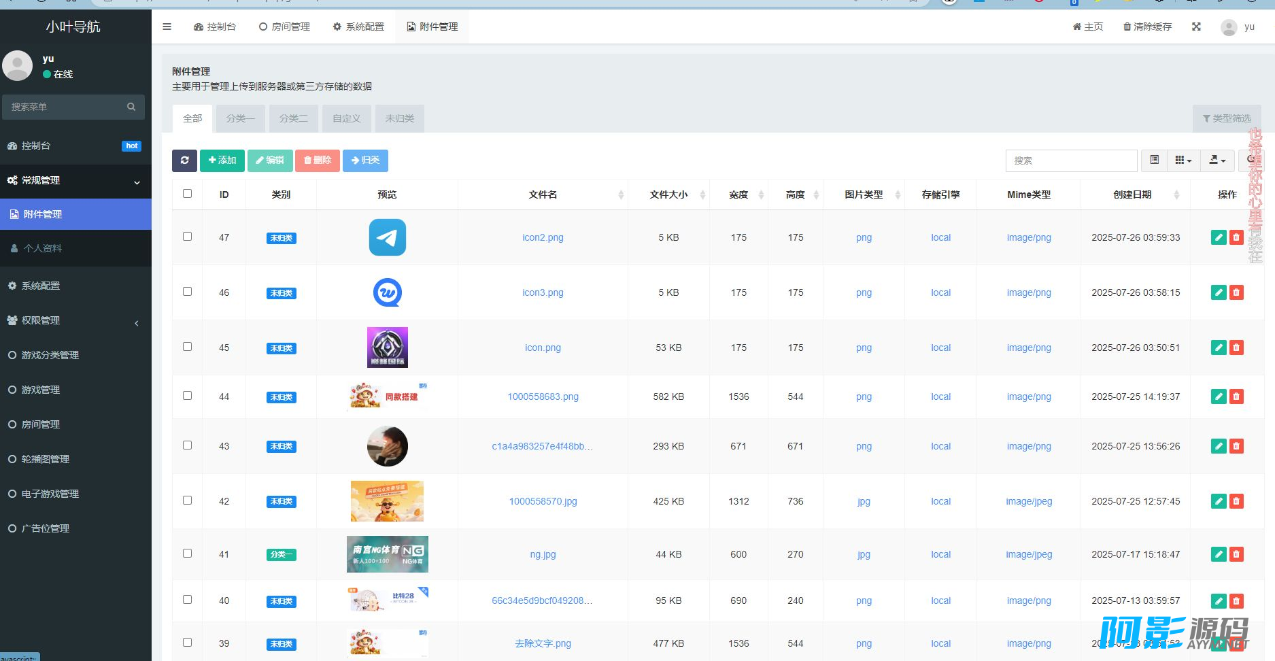This screenshot has width=1275, height=661.
Task: Open the 1000558570.jpg file link
Action: (543, 501)
